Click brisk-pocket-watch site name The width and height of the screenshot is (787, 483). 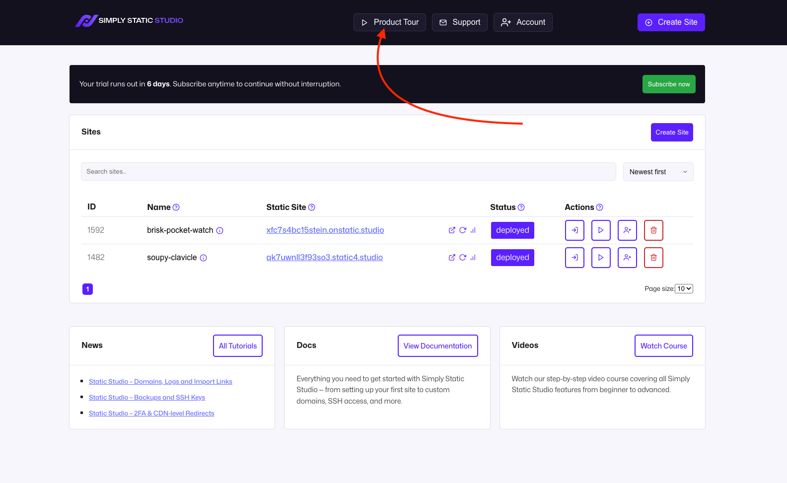[180, 230]
